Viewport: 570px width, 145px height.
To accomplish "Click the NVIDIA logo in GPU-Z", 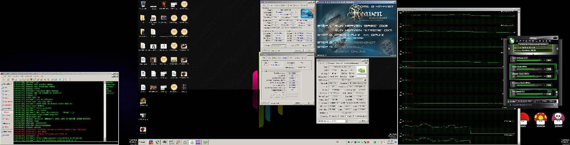I will click(362, 71).
